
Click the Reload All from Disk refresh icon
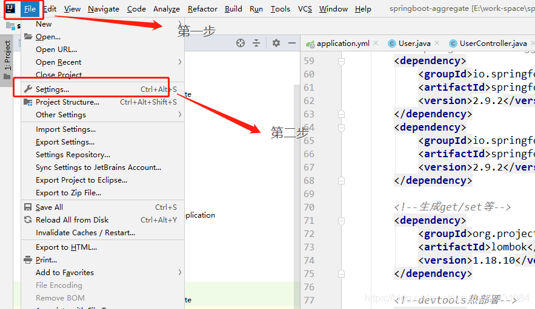28,220
